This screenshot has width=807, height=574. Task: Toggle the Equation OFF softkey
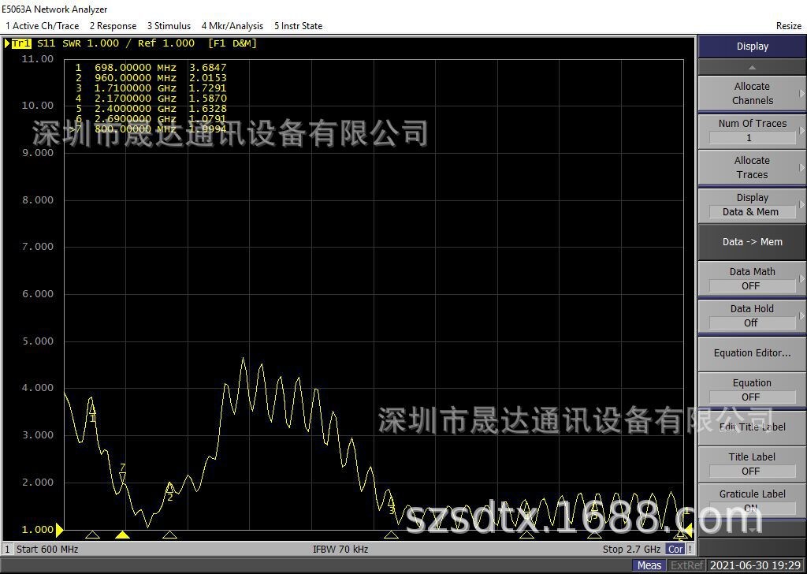(752, 389)
